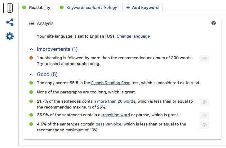The height and width of the screenshot is (148, 226).
Task: Open the traffic light content optimization icon
Action: (10, 8)
